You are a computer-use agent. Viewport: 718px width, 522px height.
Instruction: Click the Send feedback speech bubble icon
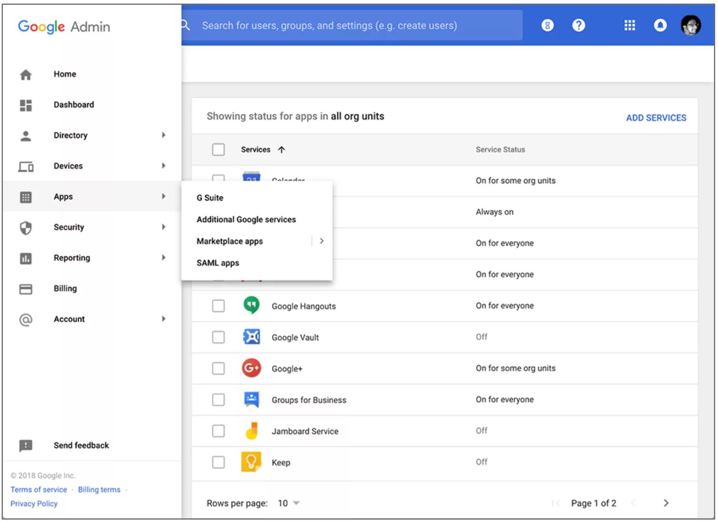coord(26,446)
